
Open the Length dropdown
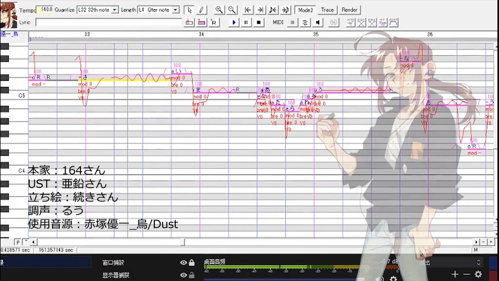point(175,10)
